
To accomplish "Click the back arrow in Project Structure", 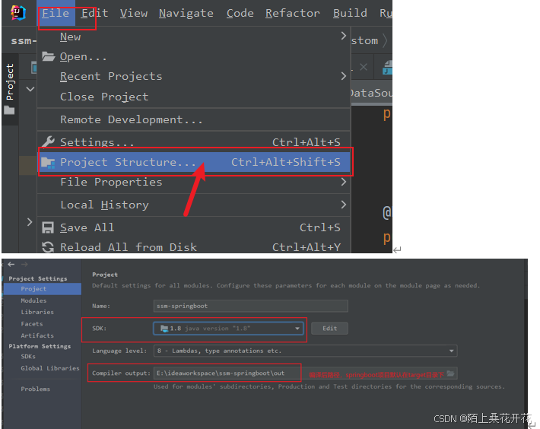I will (x=11, y=264).
